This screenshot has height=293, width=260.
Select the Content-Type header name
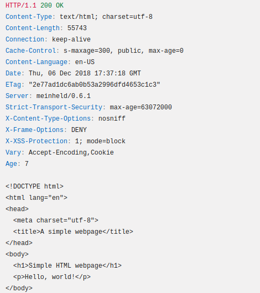click(29, 17)
